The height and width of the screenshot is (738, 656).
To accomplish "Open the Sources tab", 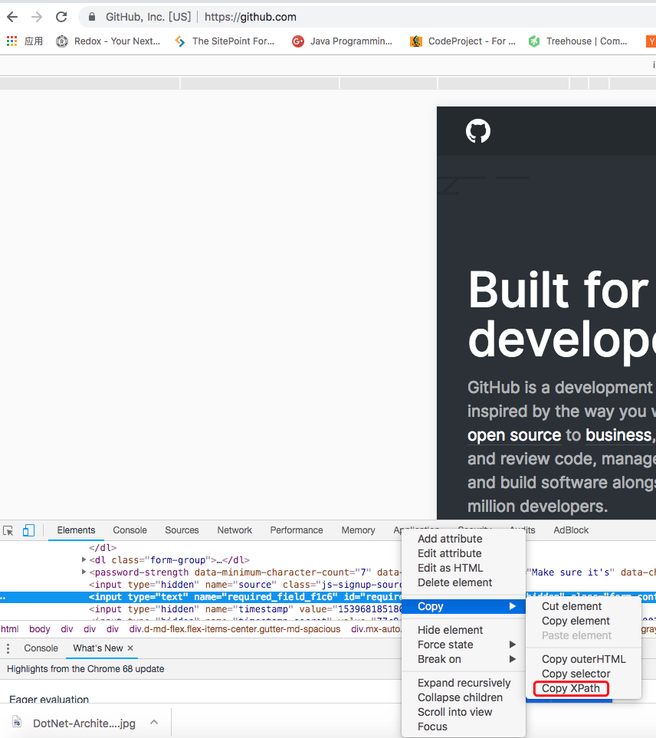I will click(182, 530).
